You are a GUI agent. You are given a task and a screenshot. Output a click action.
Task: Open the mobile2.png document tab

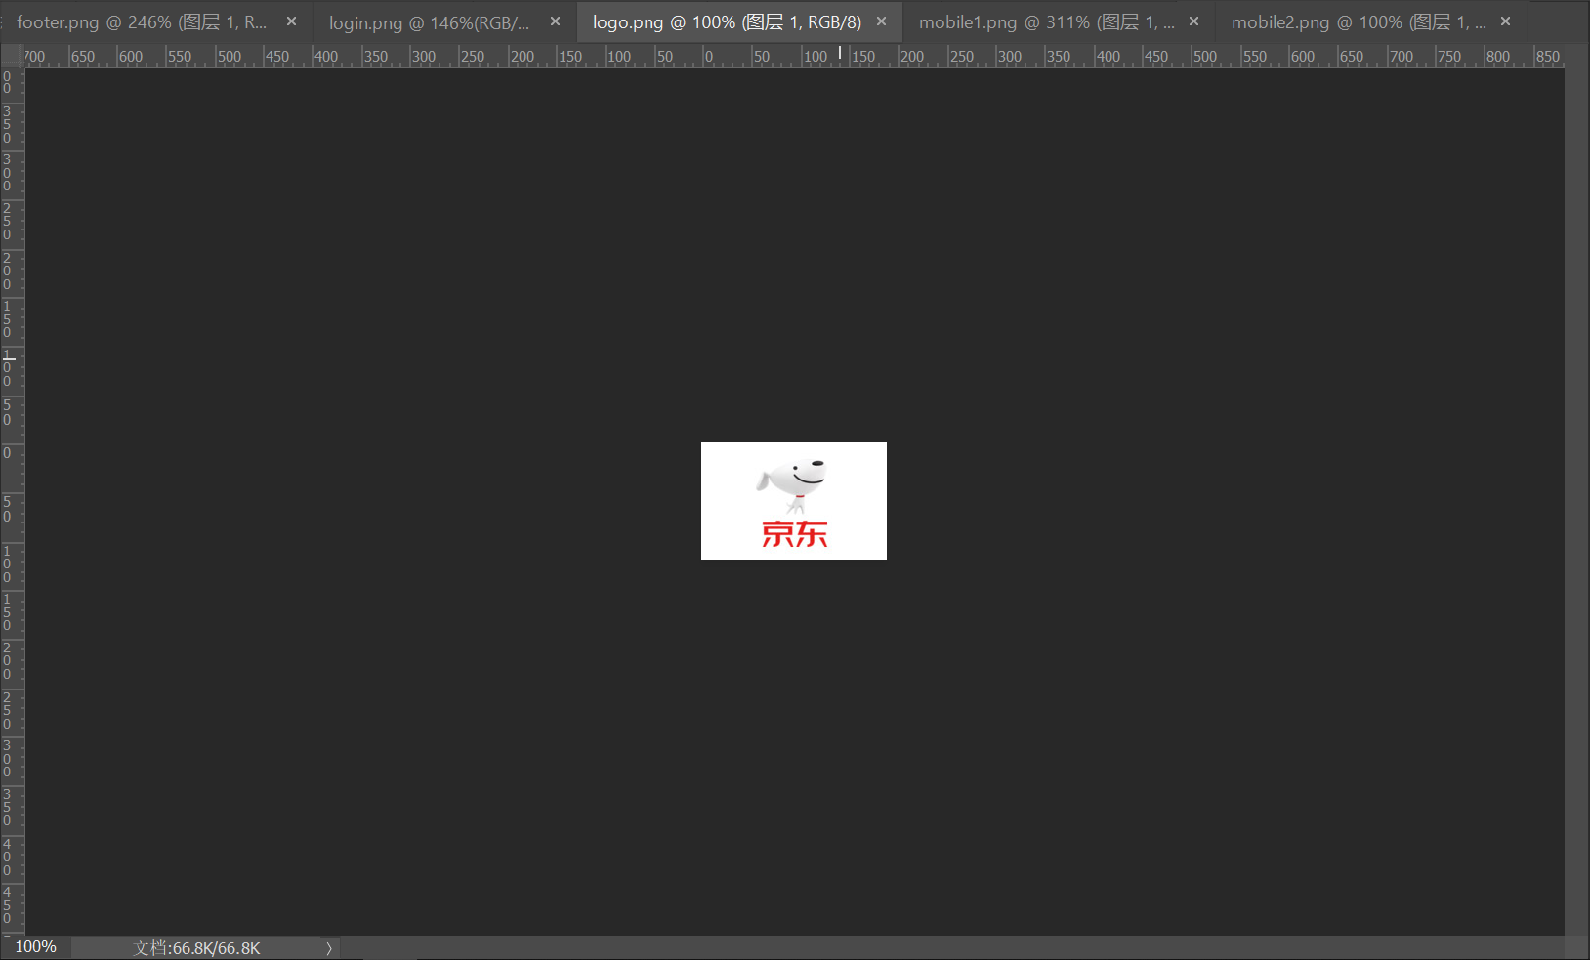click(1359, 22)
